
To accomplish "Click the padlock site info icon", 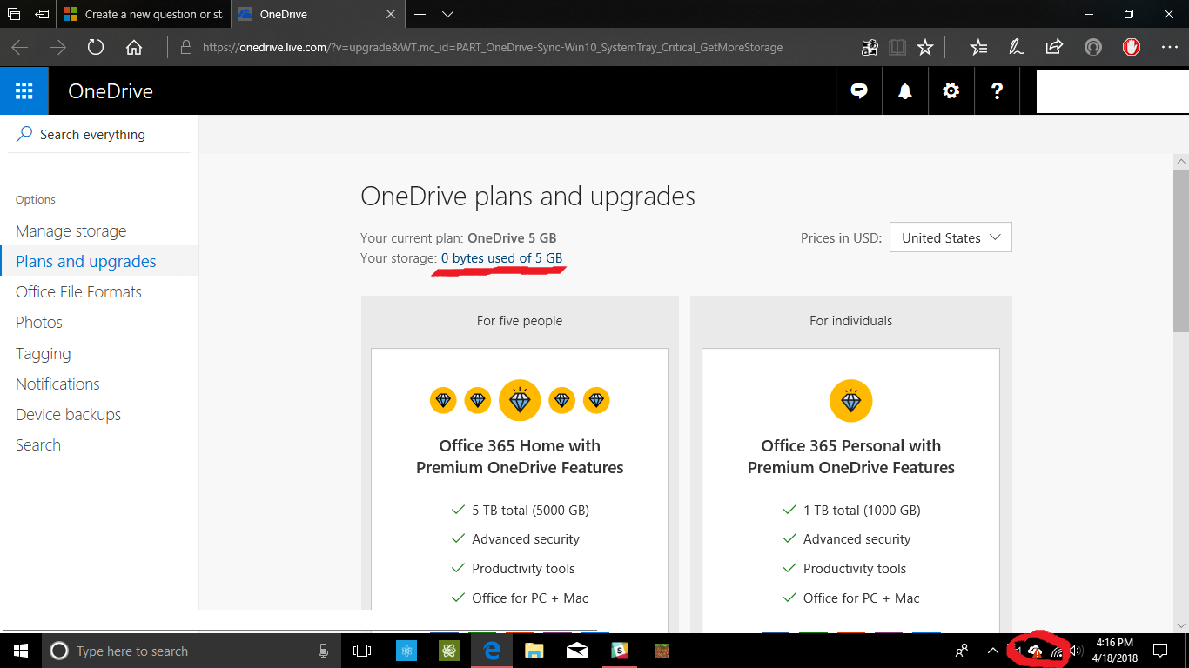I will (x=185, y=48).
